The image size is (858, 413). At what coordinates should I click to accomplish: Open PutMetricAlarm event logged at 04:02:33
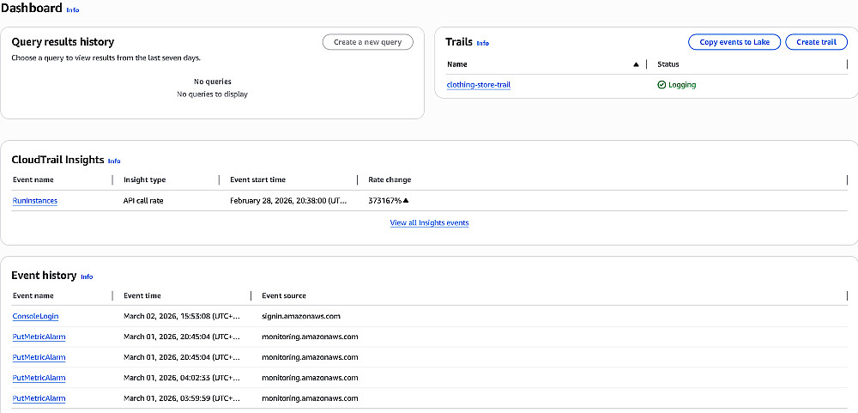pyautogui.click(x=39, y=378)
